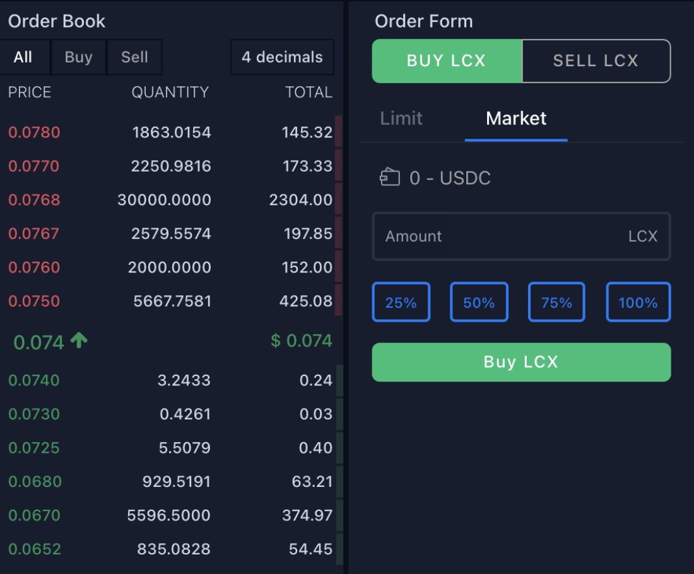Image resolution: width=694 pixels, height=574 pixels.
Task: Click the 25% amount button
Action: click(401, 302)
